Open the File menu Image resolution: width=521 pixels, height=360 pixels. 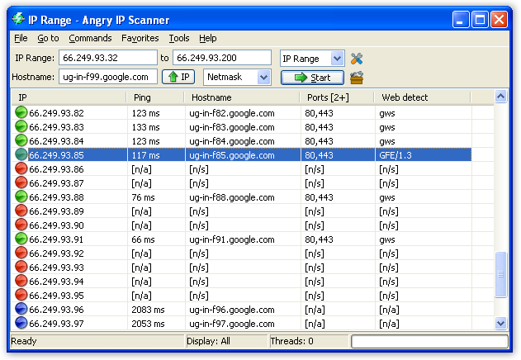point(21,38)
